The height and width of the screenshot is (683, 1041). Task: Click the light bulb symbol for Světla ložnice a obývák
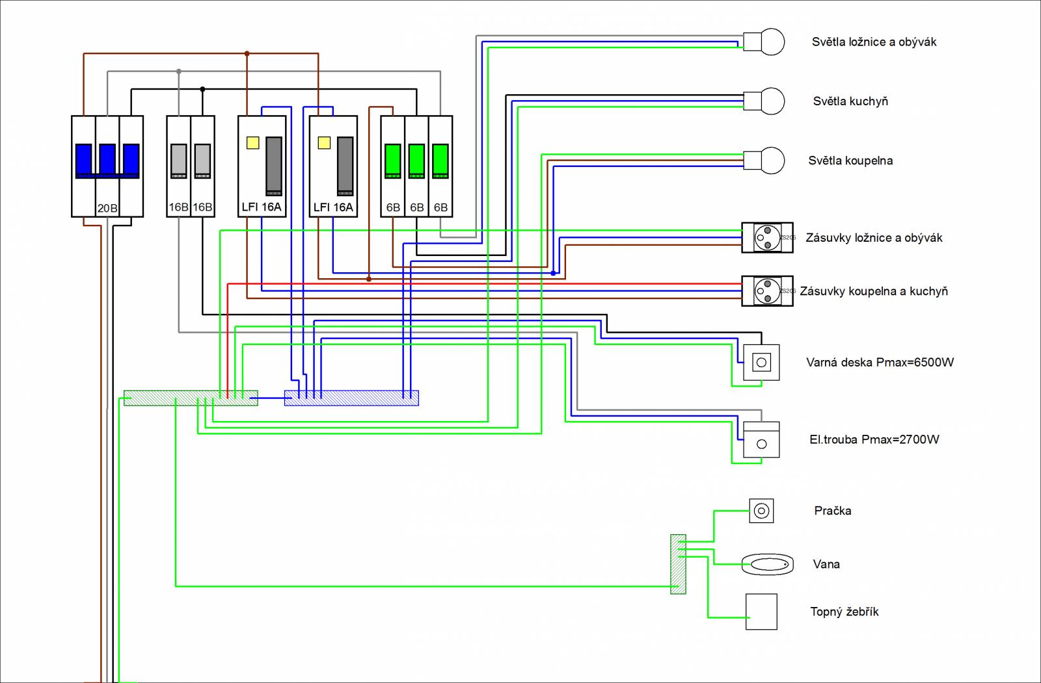tap(764, 42)
